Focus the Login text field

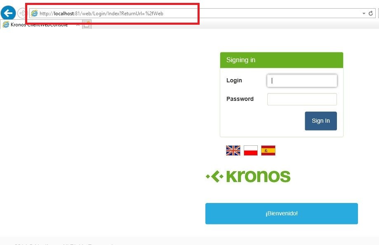point(302,81)
